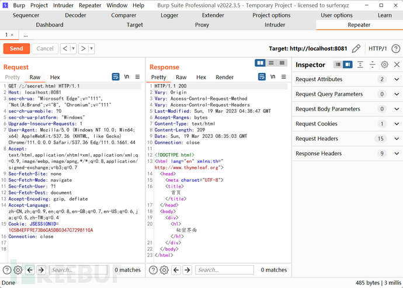Open back history dropdown arrow
The image size is (403, 288).
click(73, 48)
